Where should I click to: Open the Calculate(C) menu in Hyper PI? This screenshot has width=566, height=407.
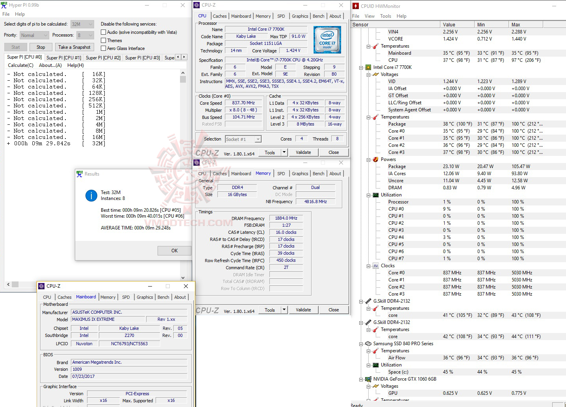point(20,65)
